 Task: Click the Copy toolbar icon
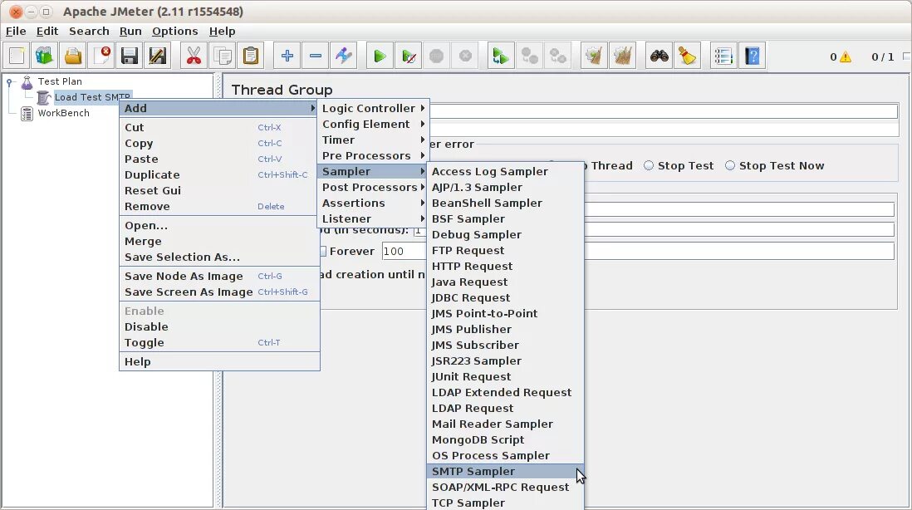click(222, 56)
